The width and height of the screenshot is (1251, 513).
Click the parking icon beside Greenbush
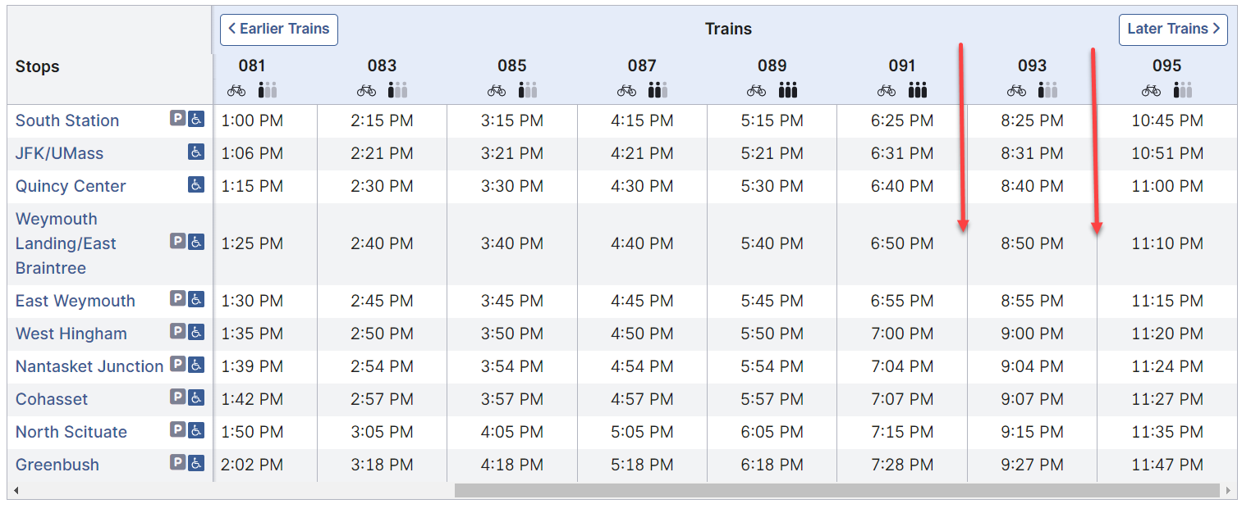coord(177,463)
